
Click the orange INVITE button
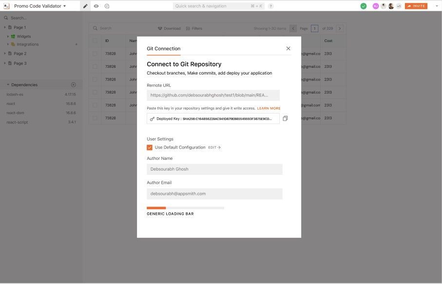416,6
